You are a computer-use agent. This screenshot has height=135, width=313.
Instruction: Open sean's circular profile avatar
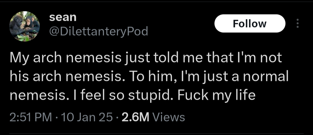click(25, 26)
